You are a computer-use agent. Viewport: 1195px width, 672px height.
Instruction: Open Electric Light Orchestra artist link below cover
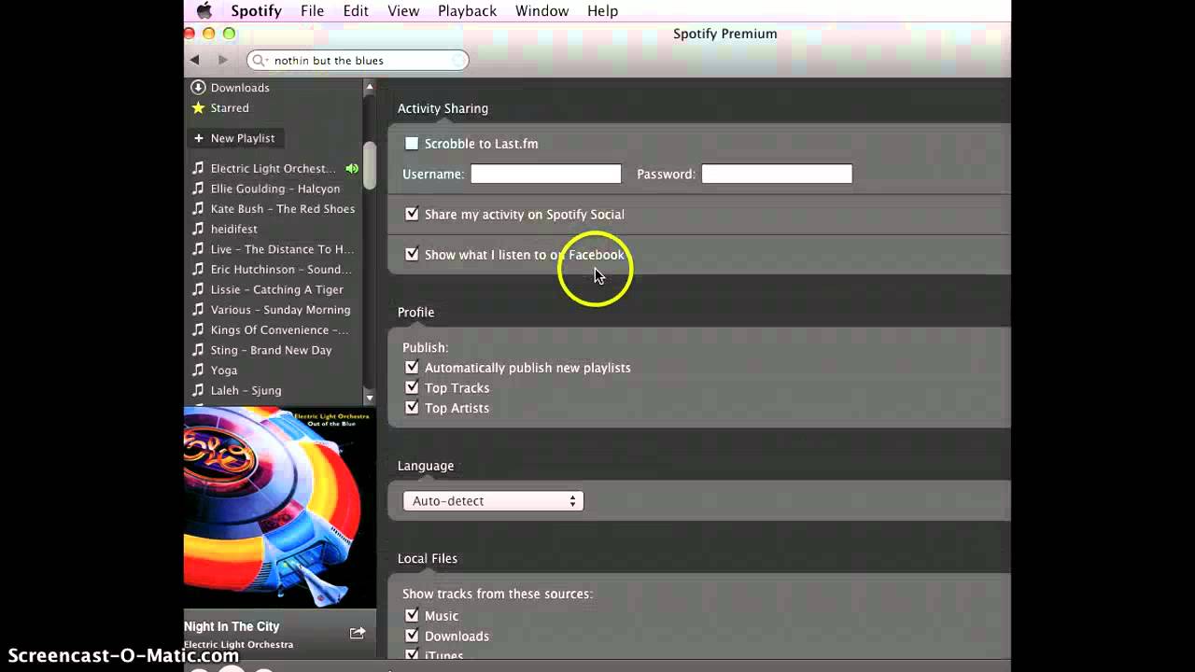click(238, 644)
